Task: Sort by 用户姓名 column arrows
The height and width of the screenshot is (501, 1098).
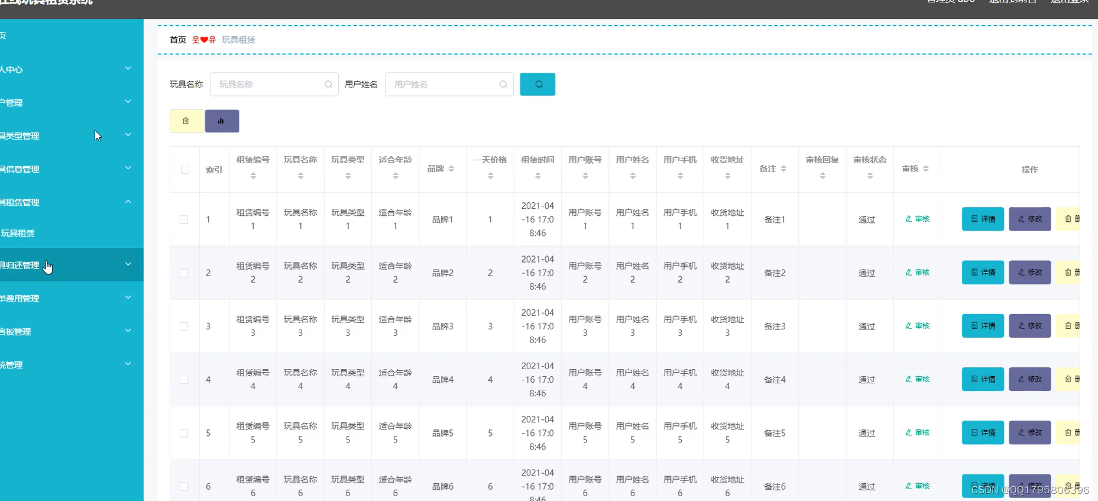Action: 633,176
